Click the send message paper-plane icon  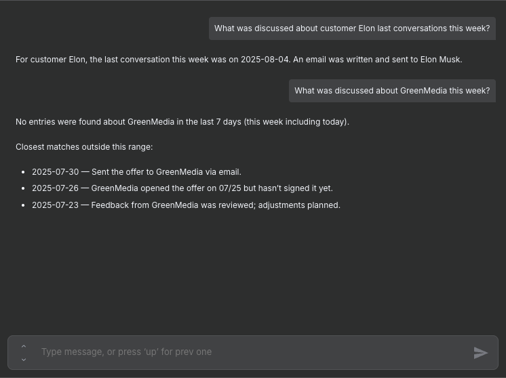point(480,353)
